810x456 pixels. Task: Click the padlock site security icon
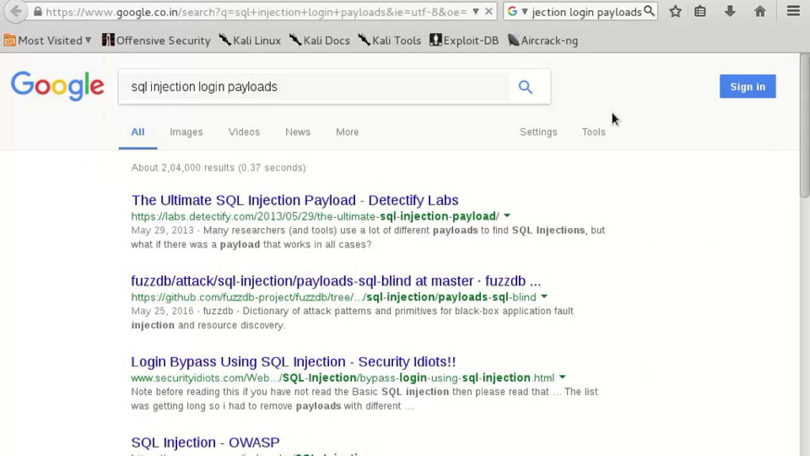[38, 11]
